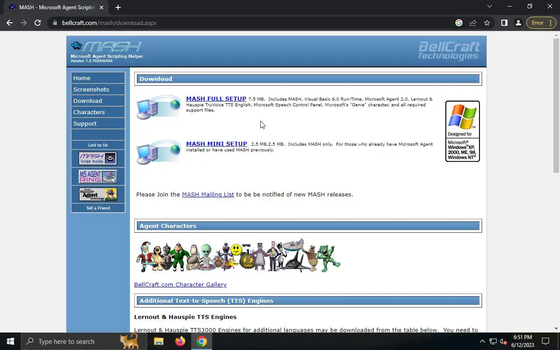Click the computer icon beside MASH MINI SETUP
Image resolution: width=560 pixels, height=350 pixels.
(x=159, y=152)
